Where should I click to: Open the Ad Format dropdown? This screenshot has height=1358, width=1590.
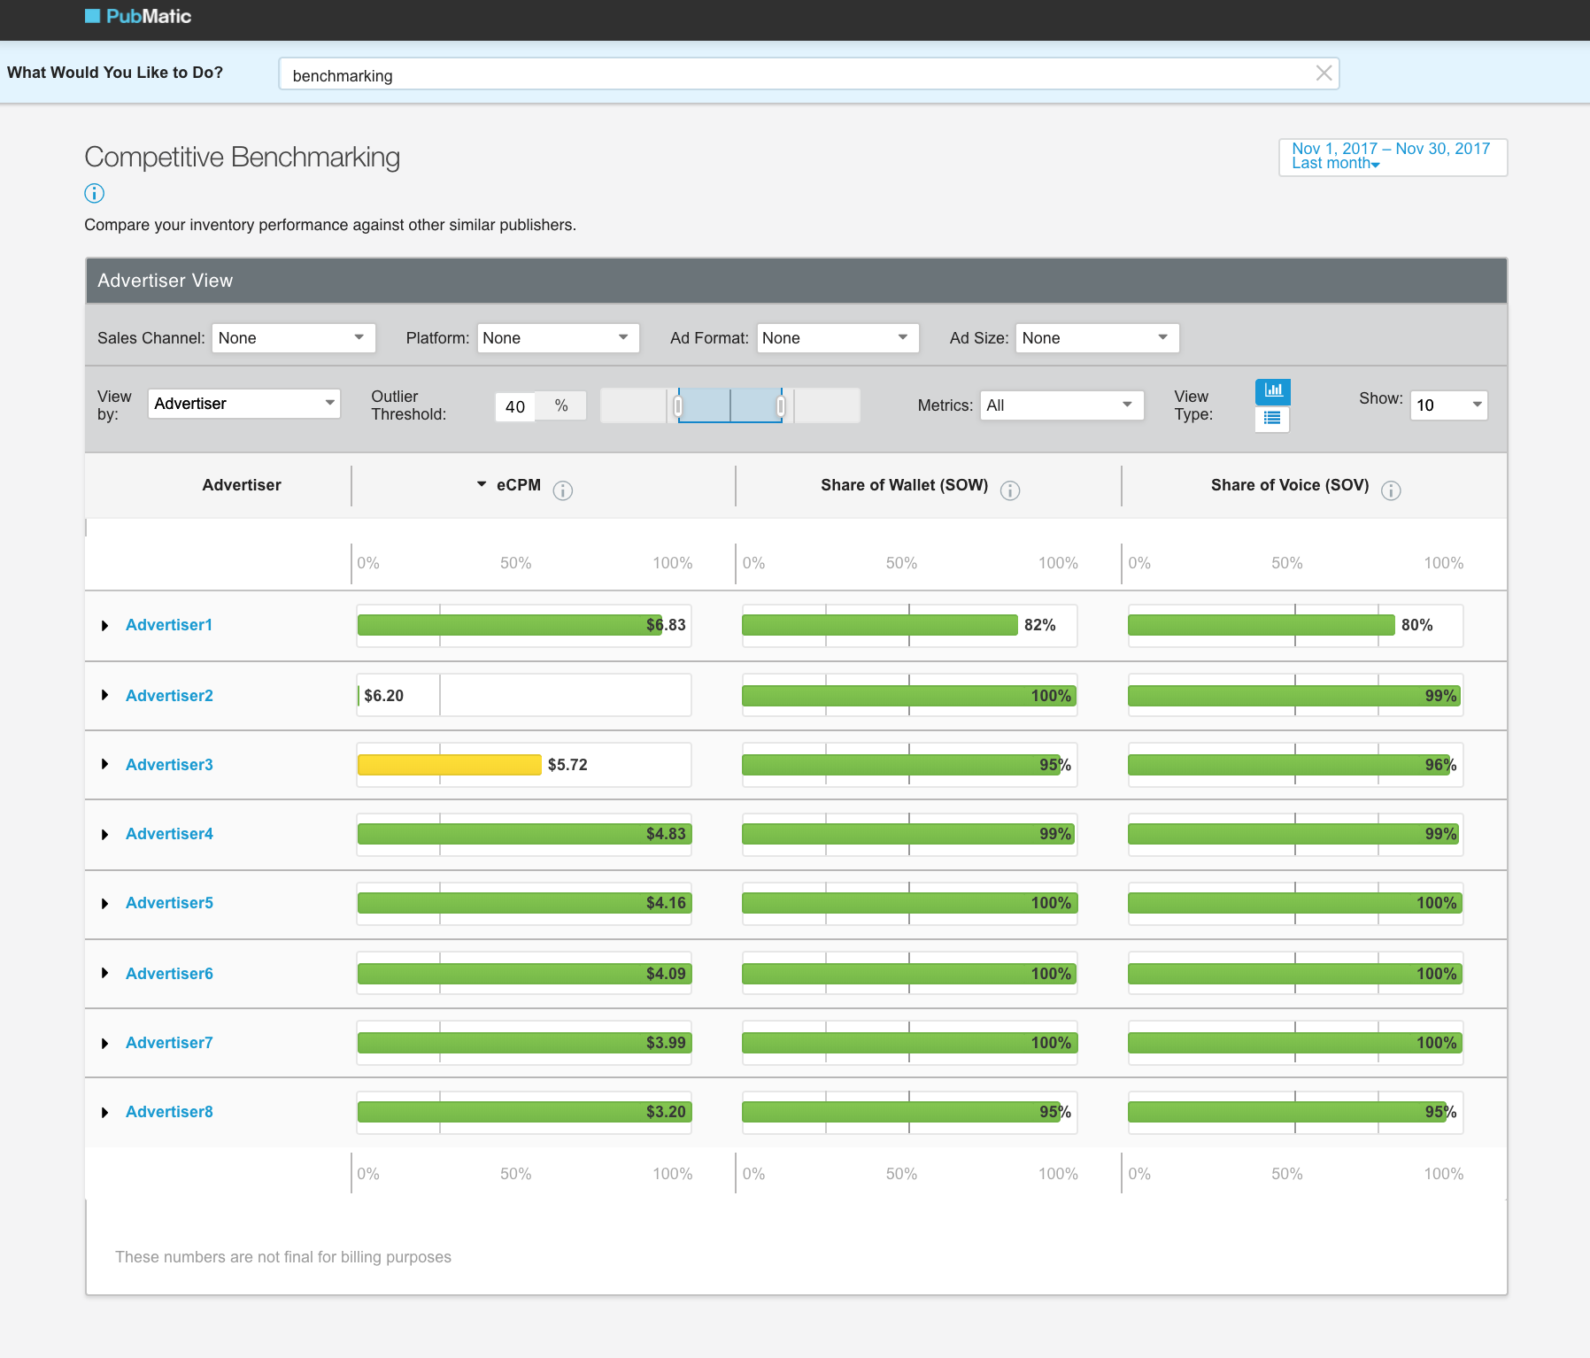click(x=837, y=338)
